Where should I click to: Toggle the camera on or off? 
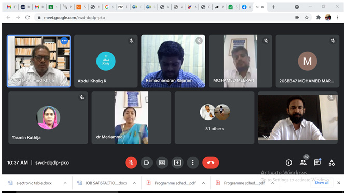click(x=146, y=162)
